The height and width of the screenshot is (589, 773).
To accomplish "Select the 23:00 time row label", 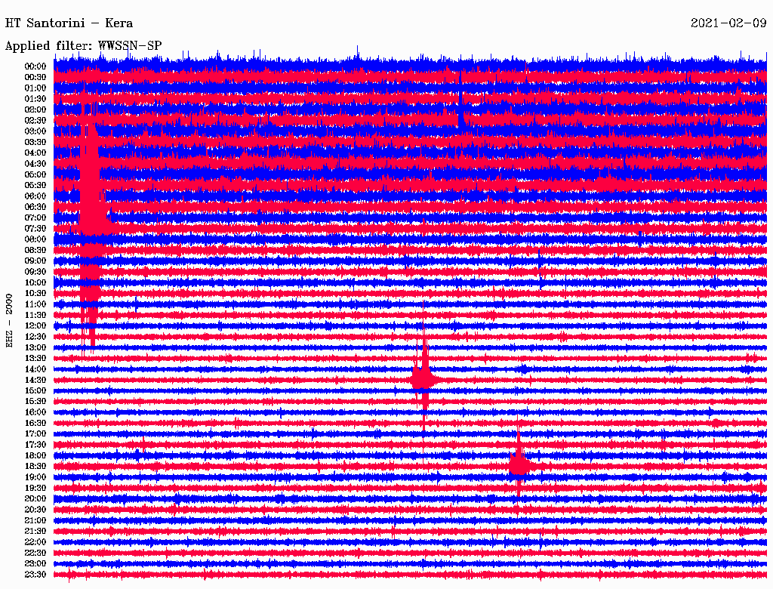I will (35, 564).
